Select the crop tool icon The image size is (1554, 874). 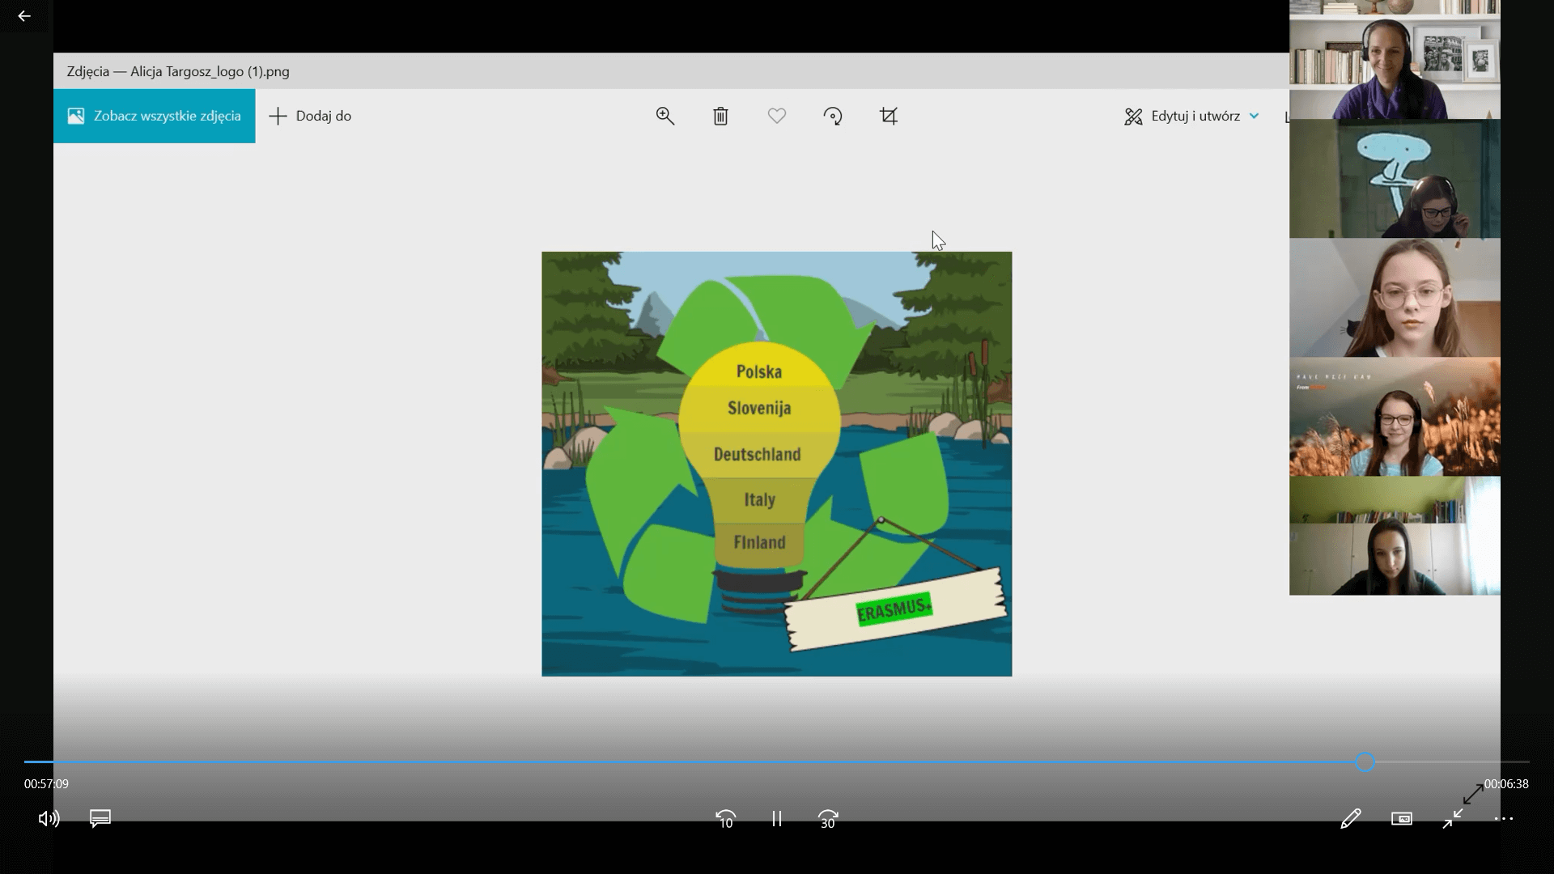tap(889, 116)
